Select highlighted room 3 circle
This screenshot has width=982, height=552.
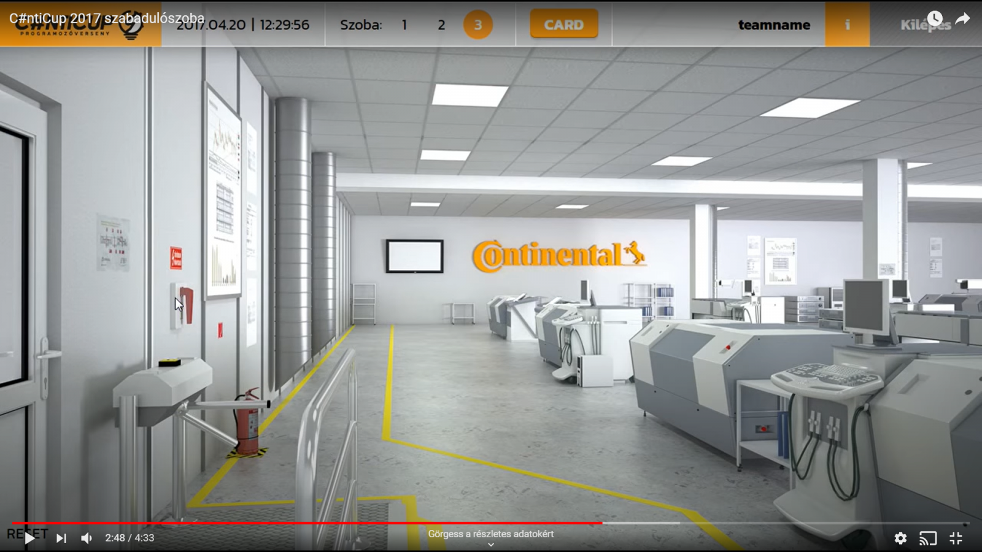click(x=477, y=25)
